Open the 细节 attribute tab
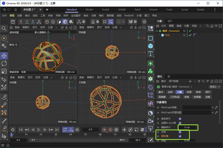Screen dimensions: 223x148 [208, 92]
